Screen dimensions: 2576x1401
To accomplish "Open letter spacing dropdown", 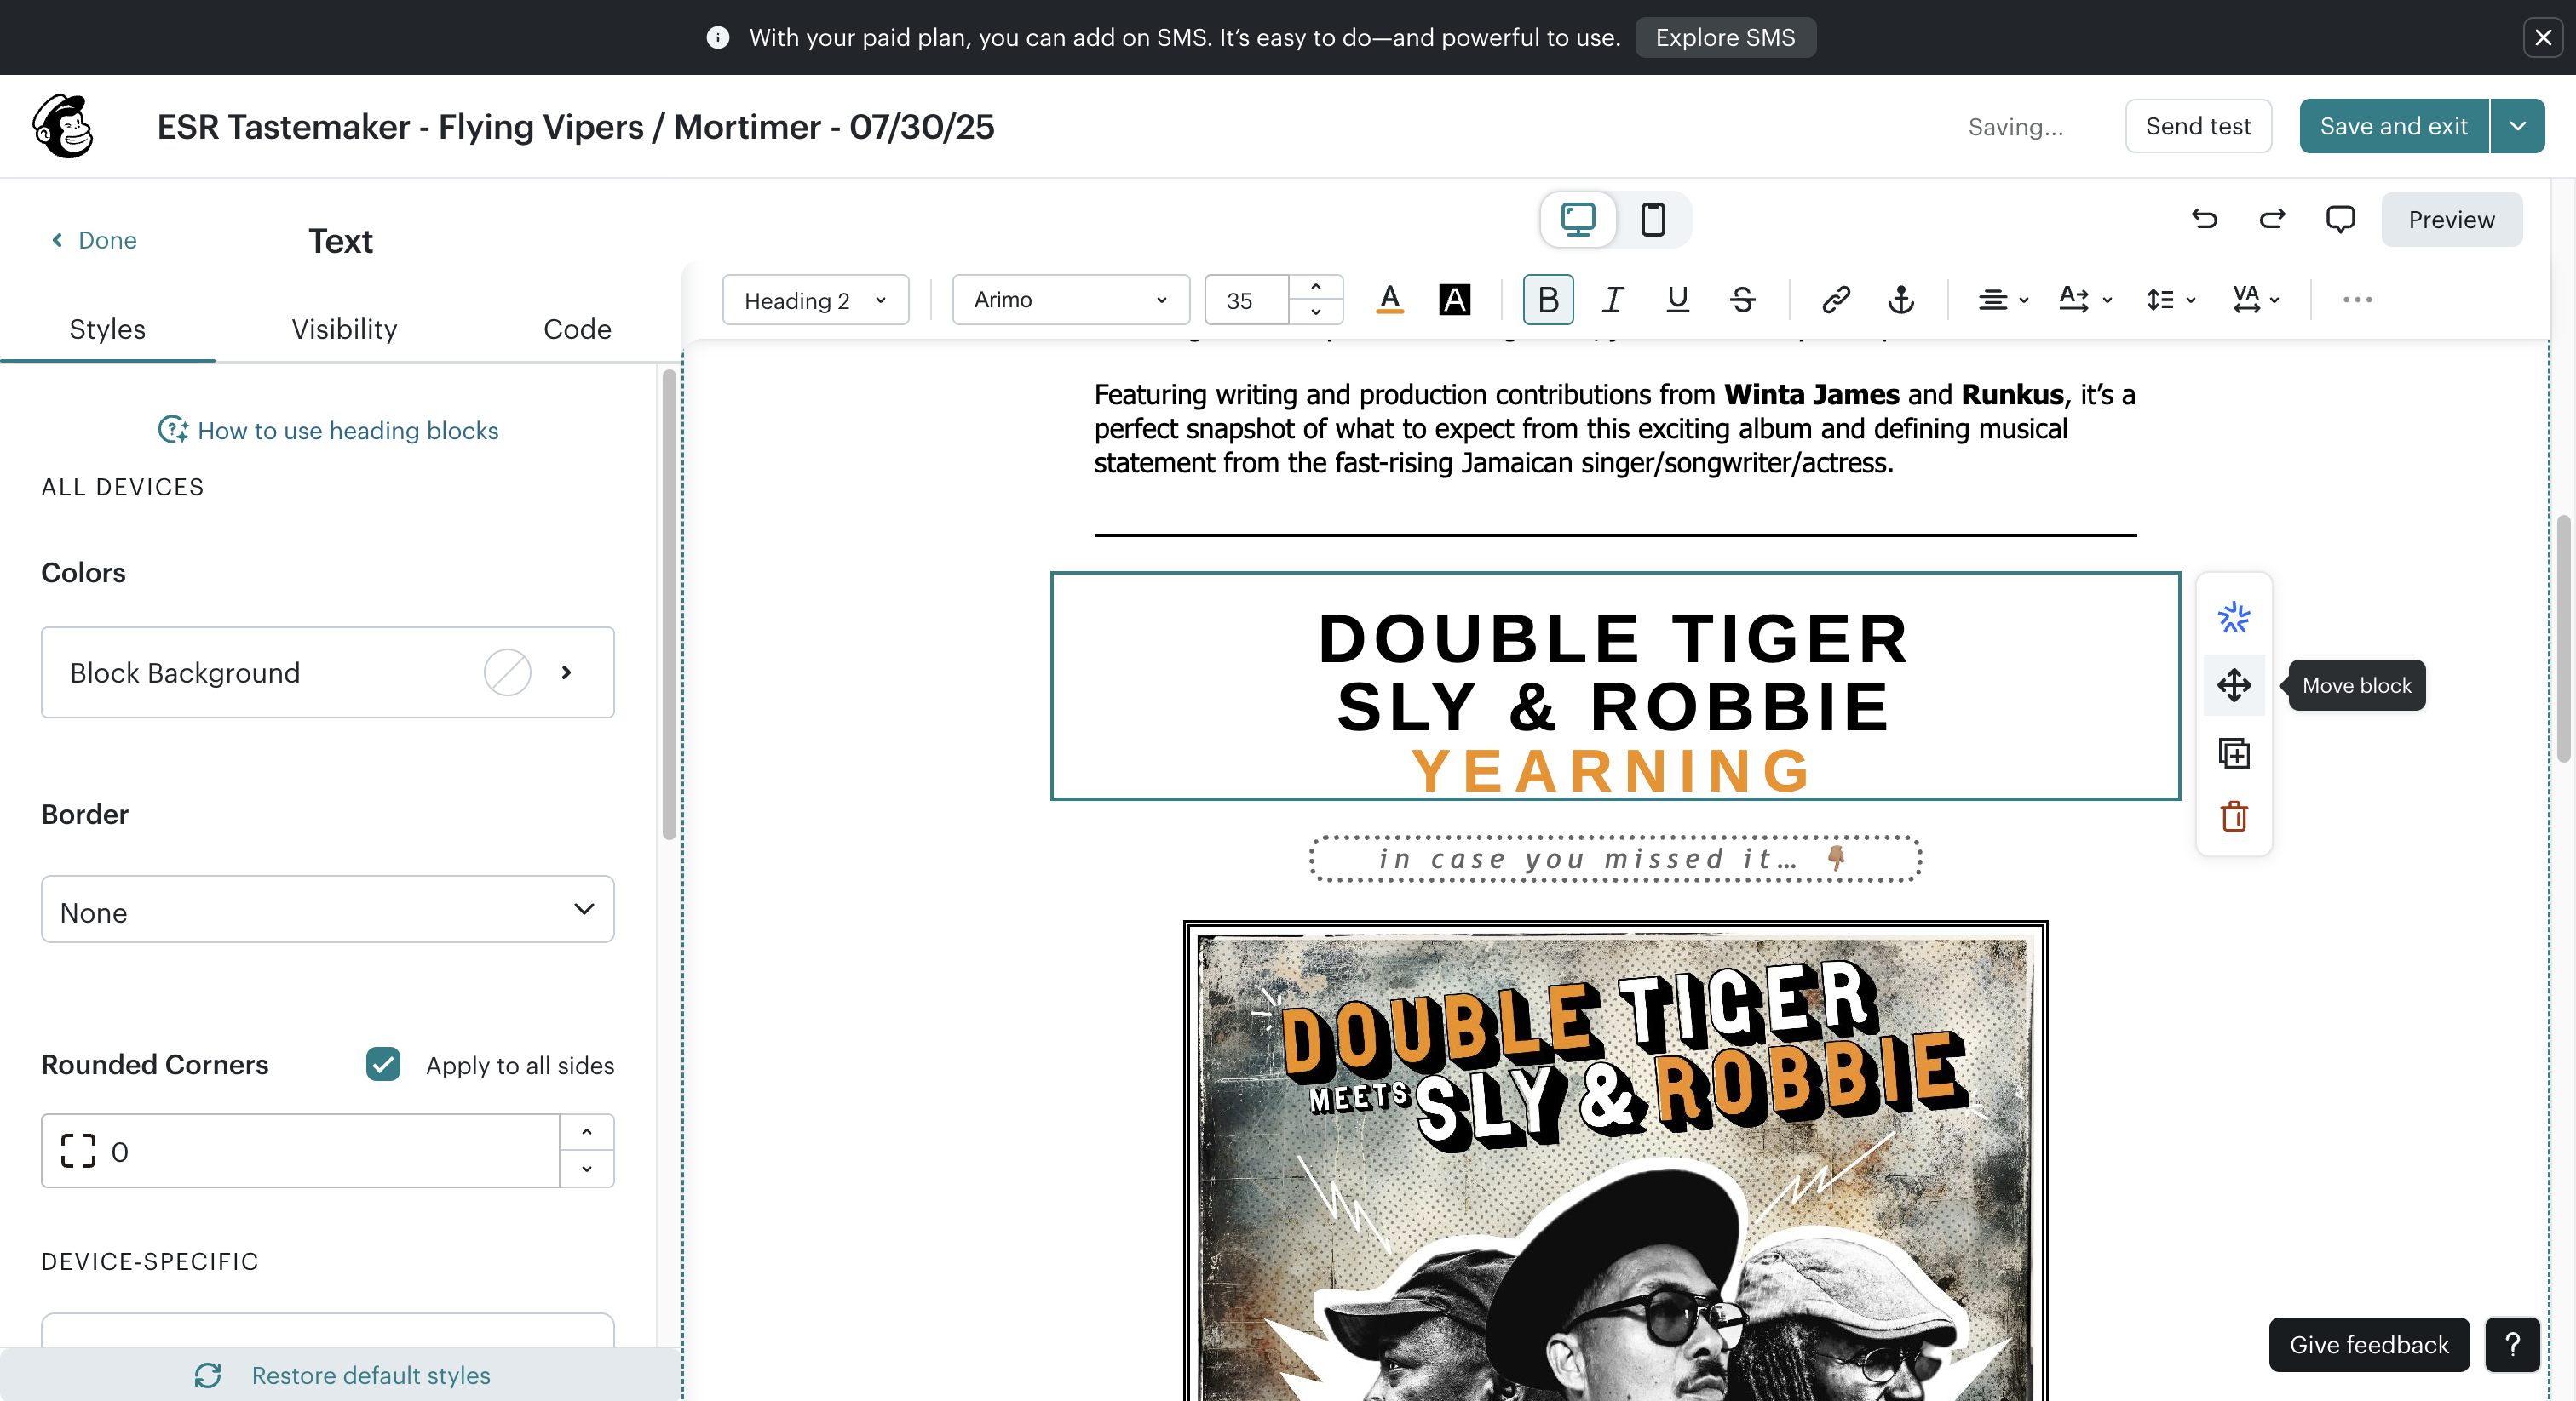I will coord(2255,300).
